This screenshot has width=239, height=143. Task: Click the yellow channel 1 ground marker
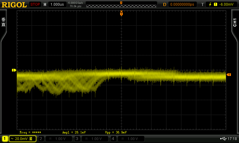pos(14,70)
